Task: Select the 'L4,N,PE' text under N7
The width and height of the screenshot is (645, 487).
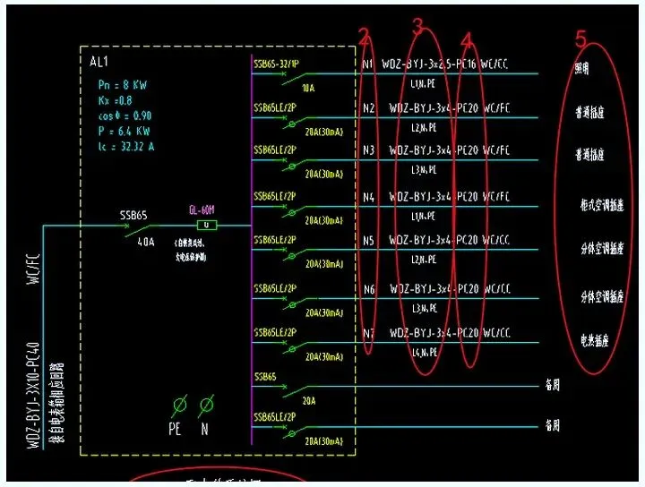Action: click(425, 352)
